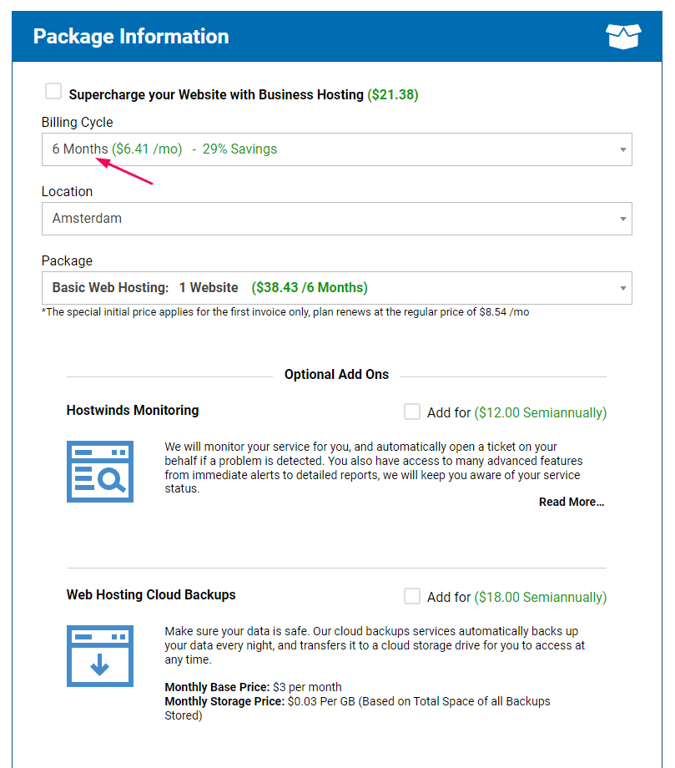The height and width of the screenshot is (768, 675).
Task: Click the package box icon in header
Action: [623, 36]
